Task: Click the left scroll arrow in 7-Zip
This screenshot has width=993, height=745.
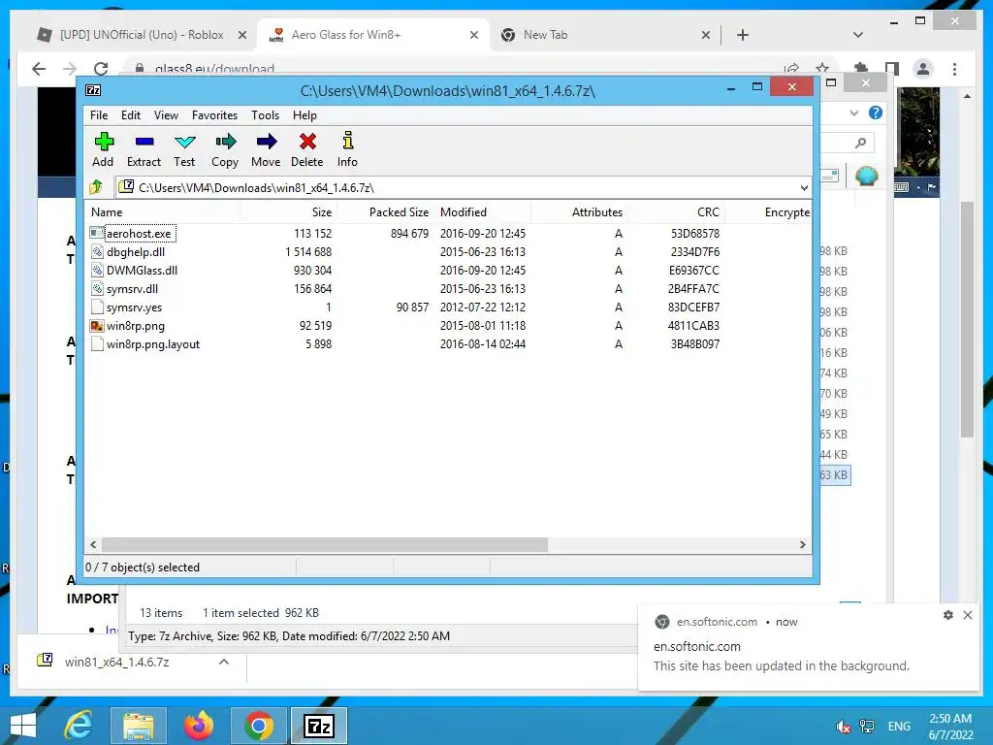Action: coord(93,545)
